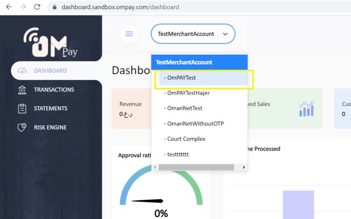Pick the TestMerchantAccount group header
The height and width of the screenshot is (219, 351).
[184, 62]
